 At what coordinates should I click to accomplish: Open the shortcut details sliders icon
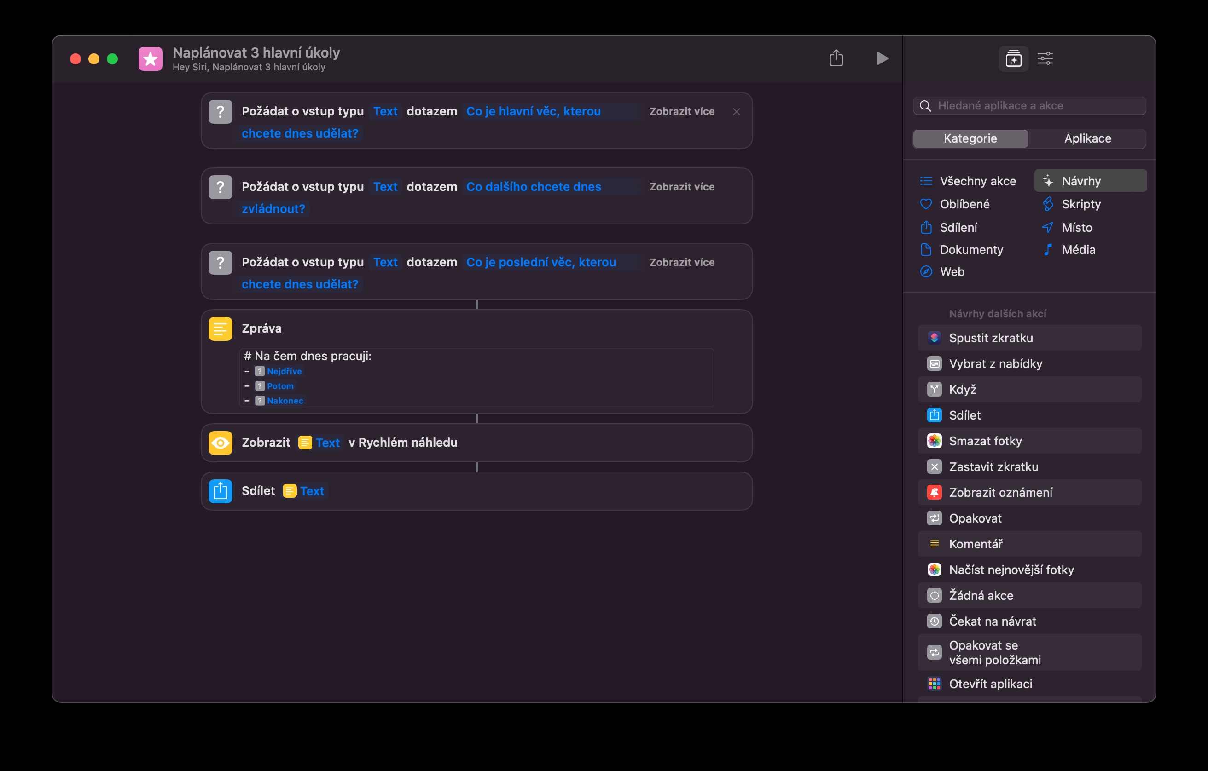point(1045,58)
